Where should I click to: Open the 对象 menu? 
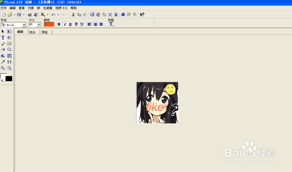point(31,8)
